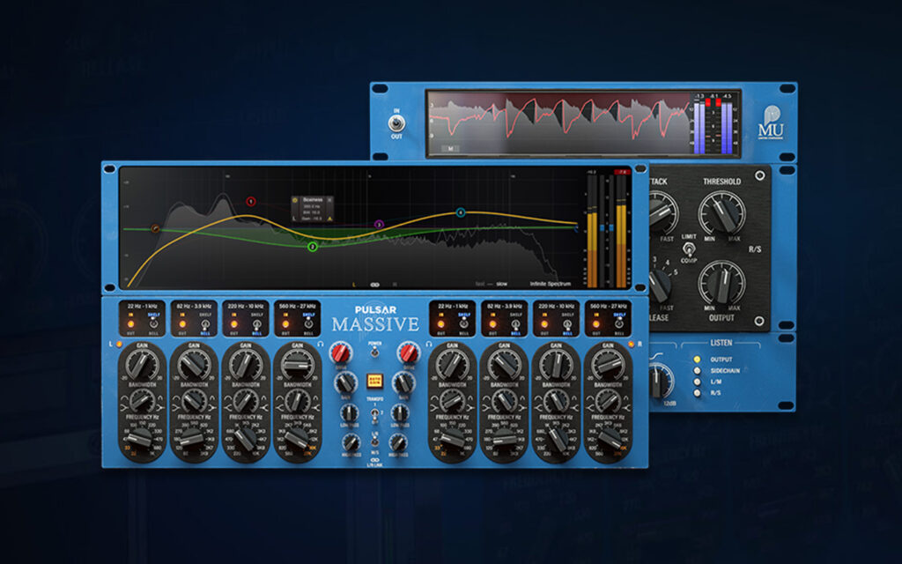This screenshot has width=902, height=564.
Task: Click left-channel first band Frequency knob
Action: tap(142, 439)
